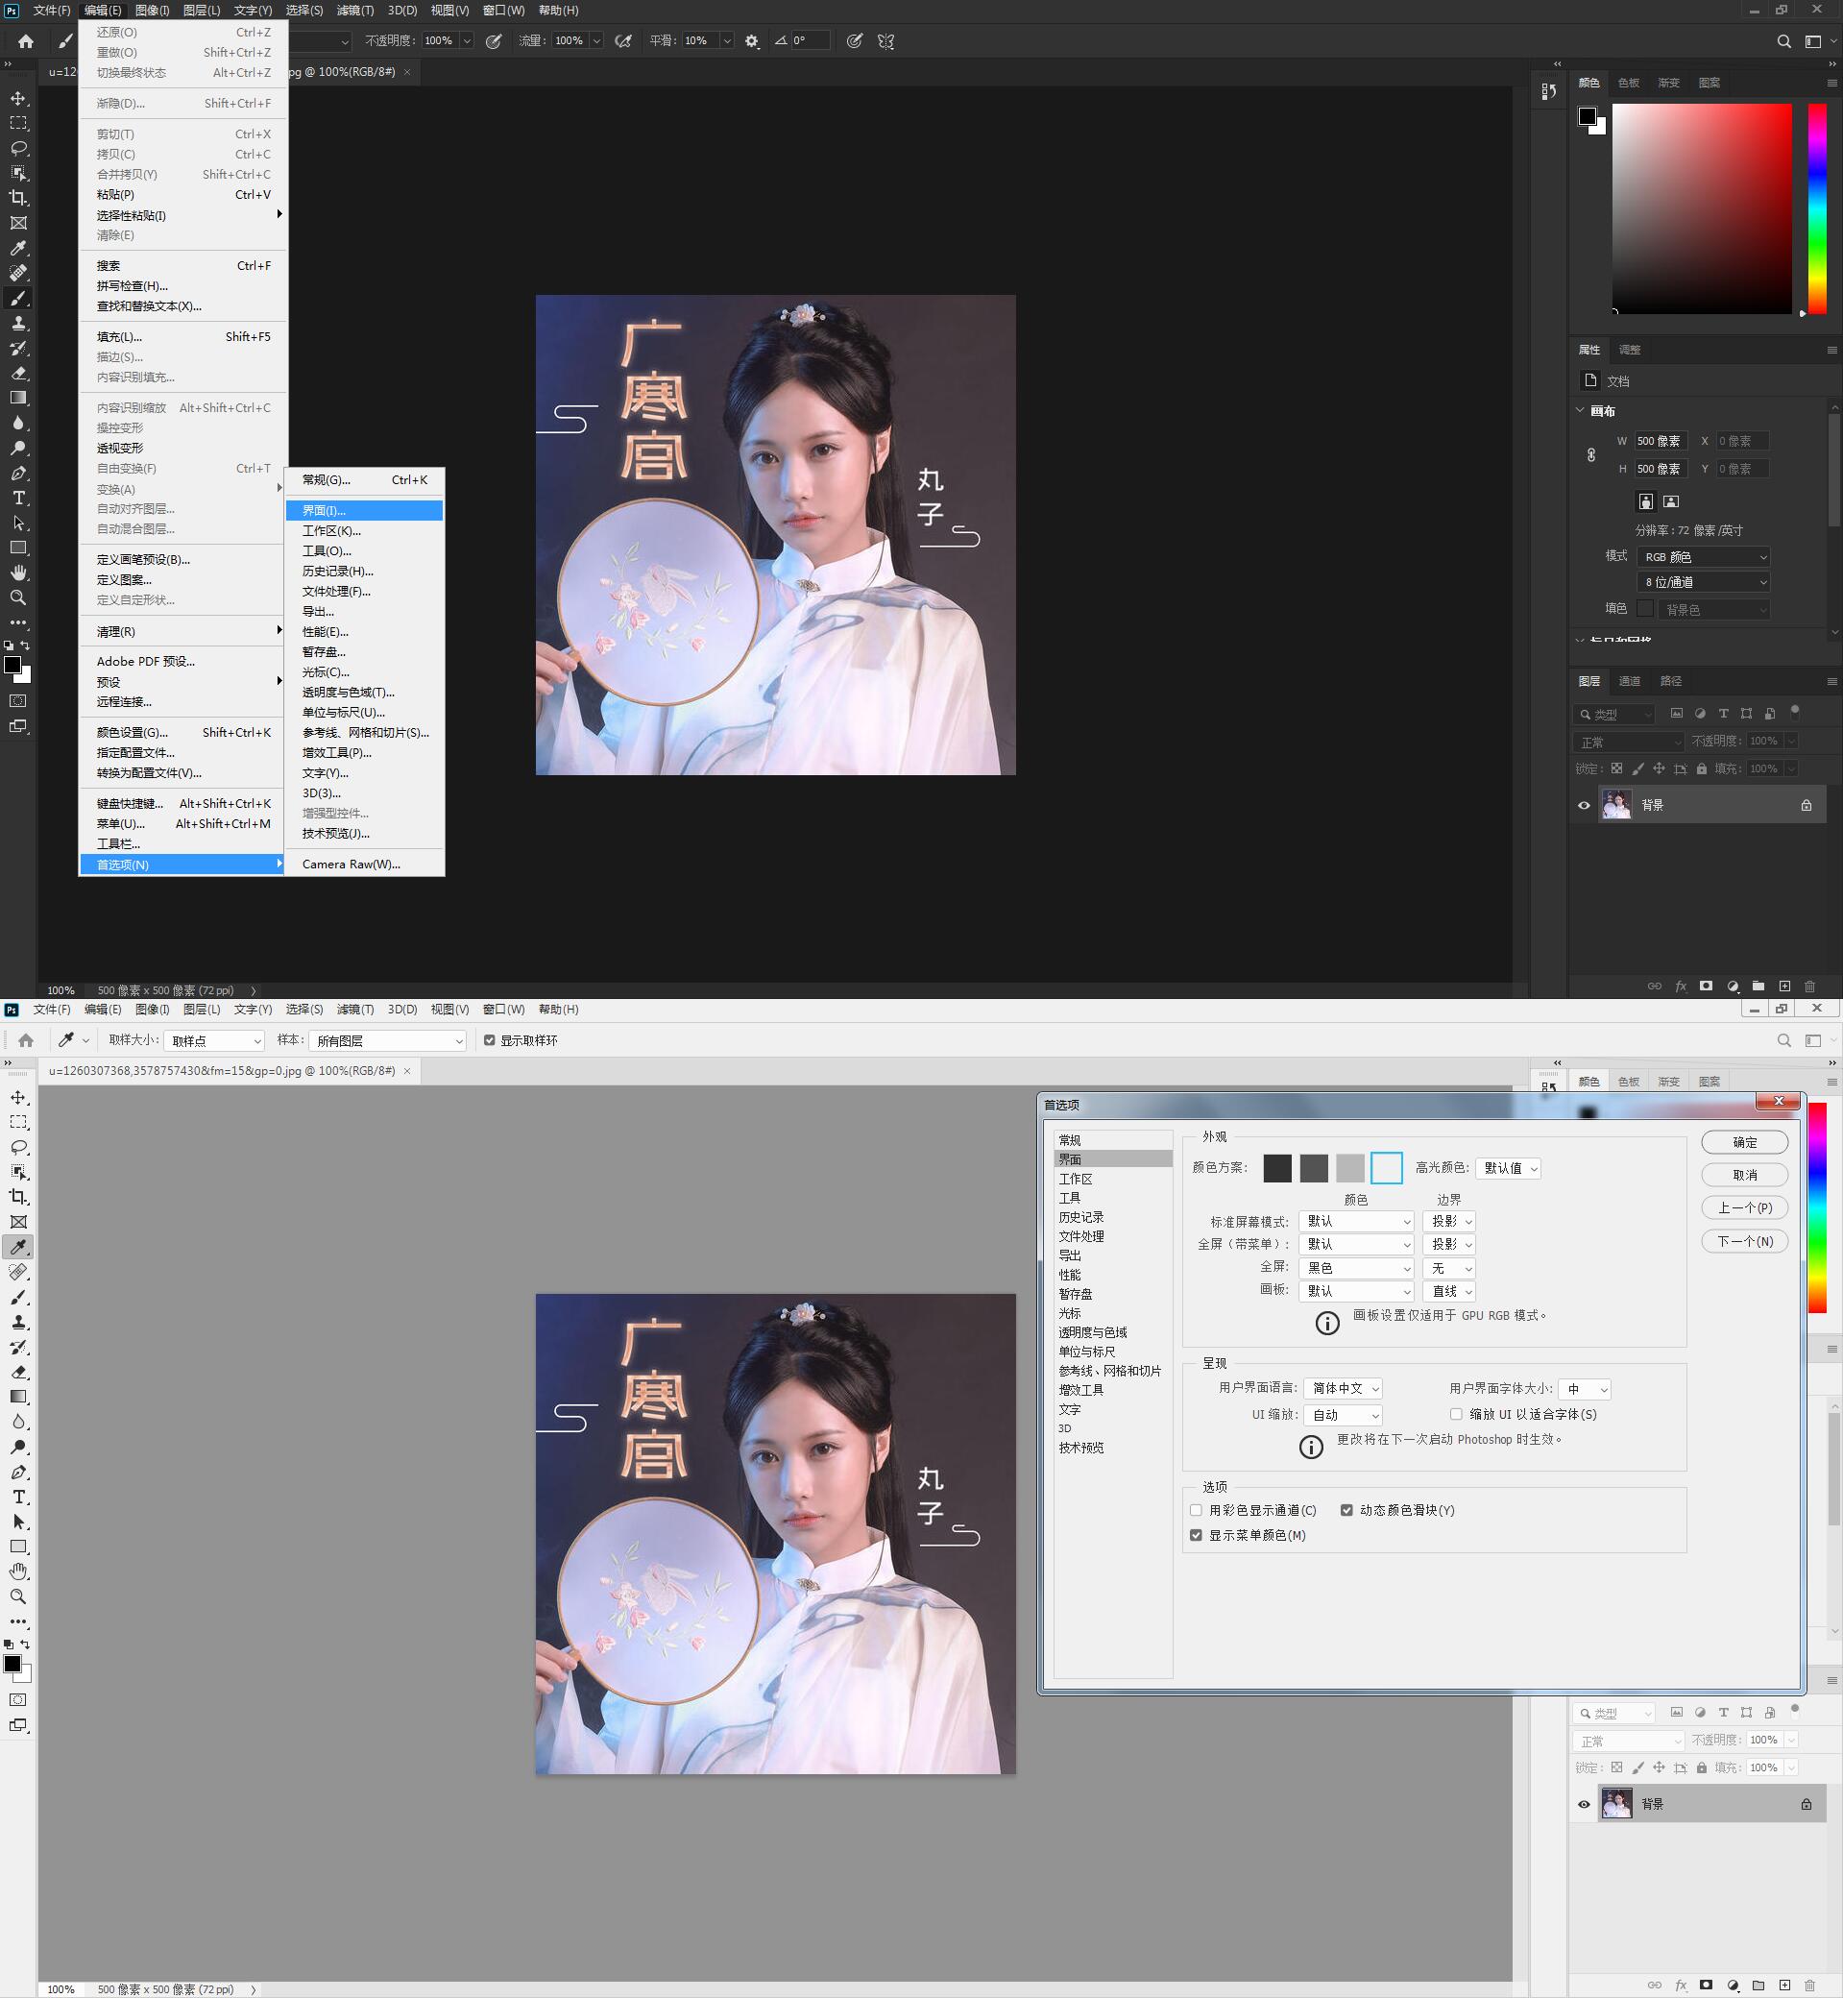Toggle the chain link between canvas W and H
1843x1998 pixels.
point(1590,455)
